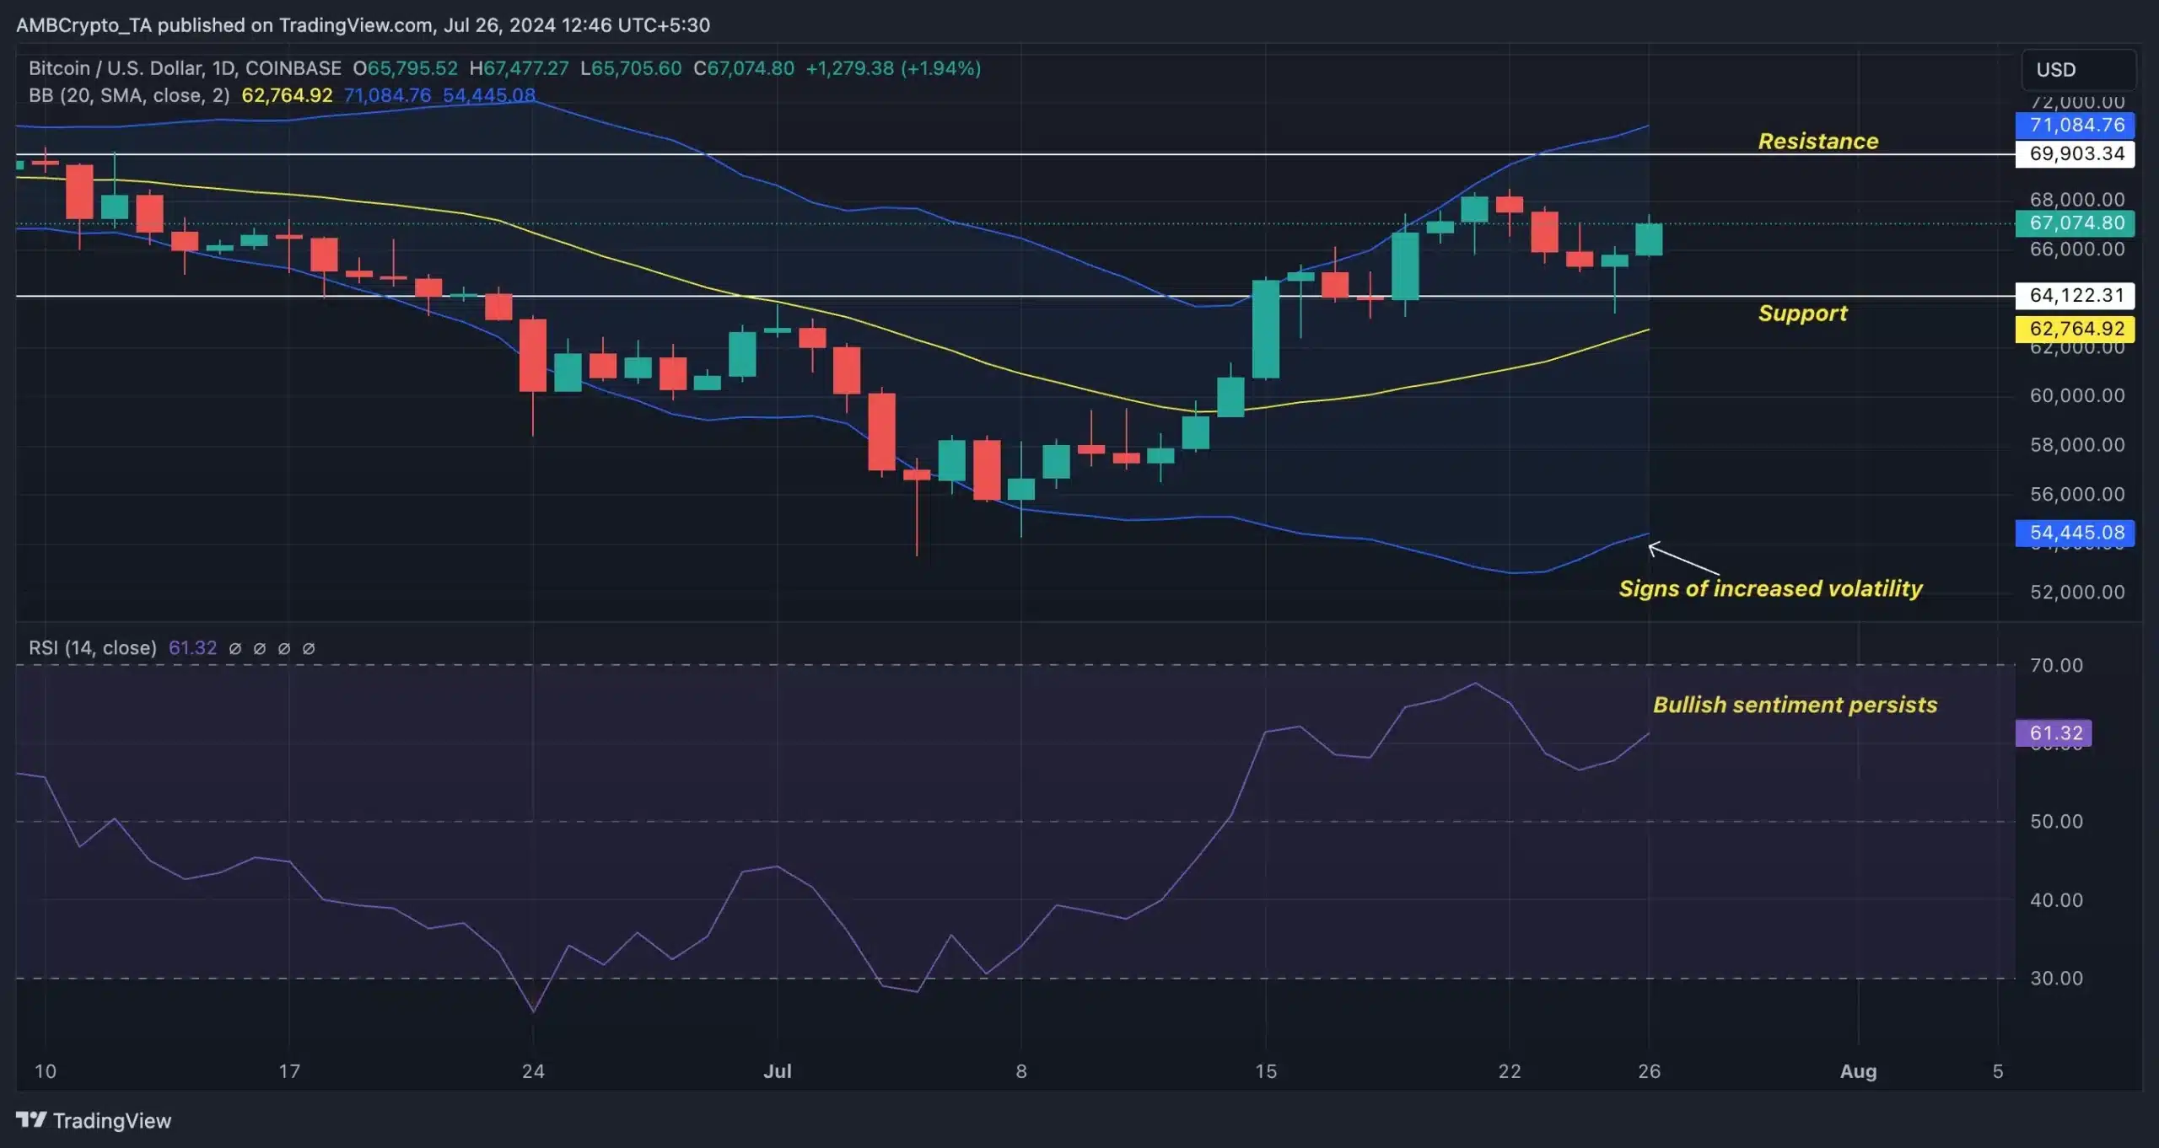
Task: Click the low price L65,705.60
Action: [x=631, y=68]
